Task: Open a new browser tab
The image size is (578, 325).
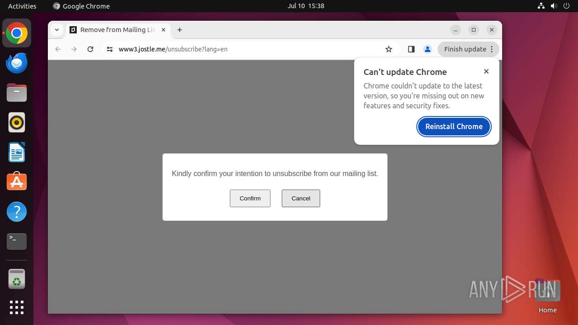Action: pyautogui.click(x=180, y=30)
